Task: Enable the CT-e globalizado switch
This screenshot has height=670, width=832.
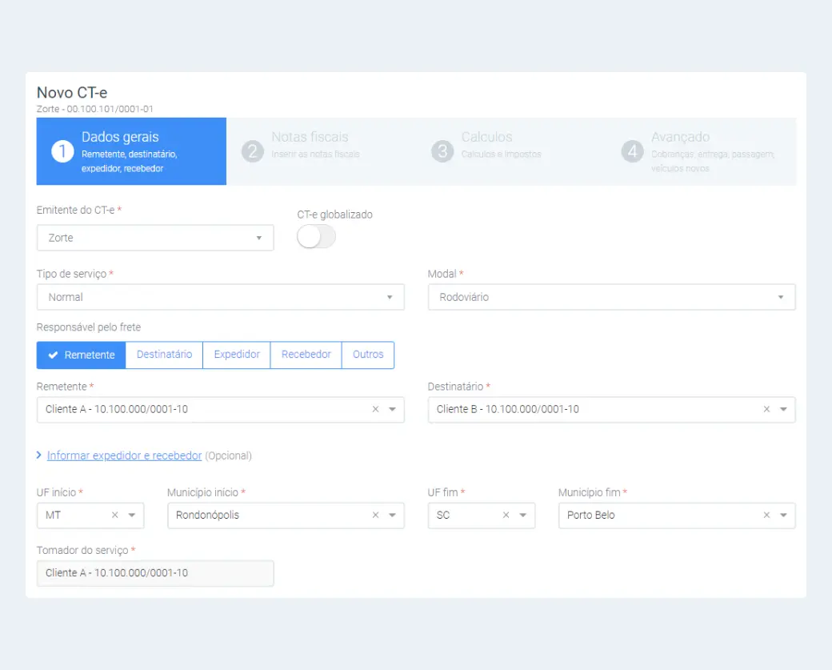Action: 316,237
